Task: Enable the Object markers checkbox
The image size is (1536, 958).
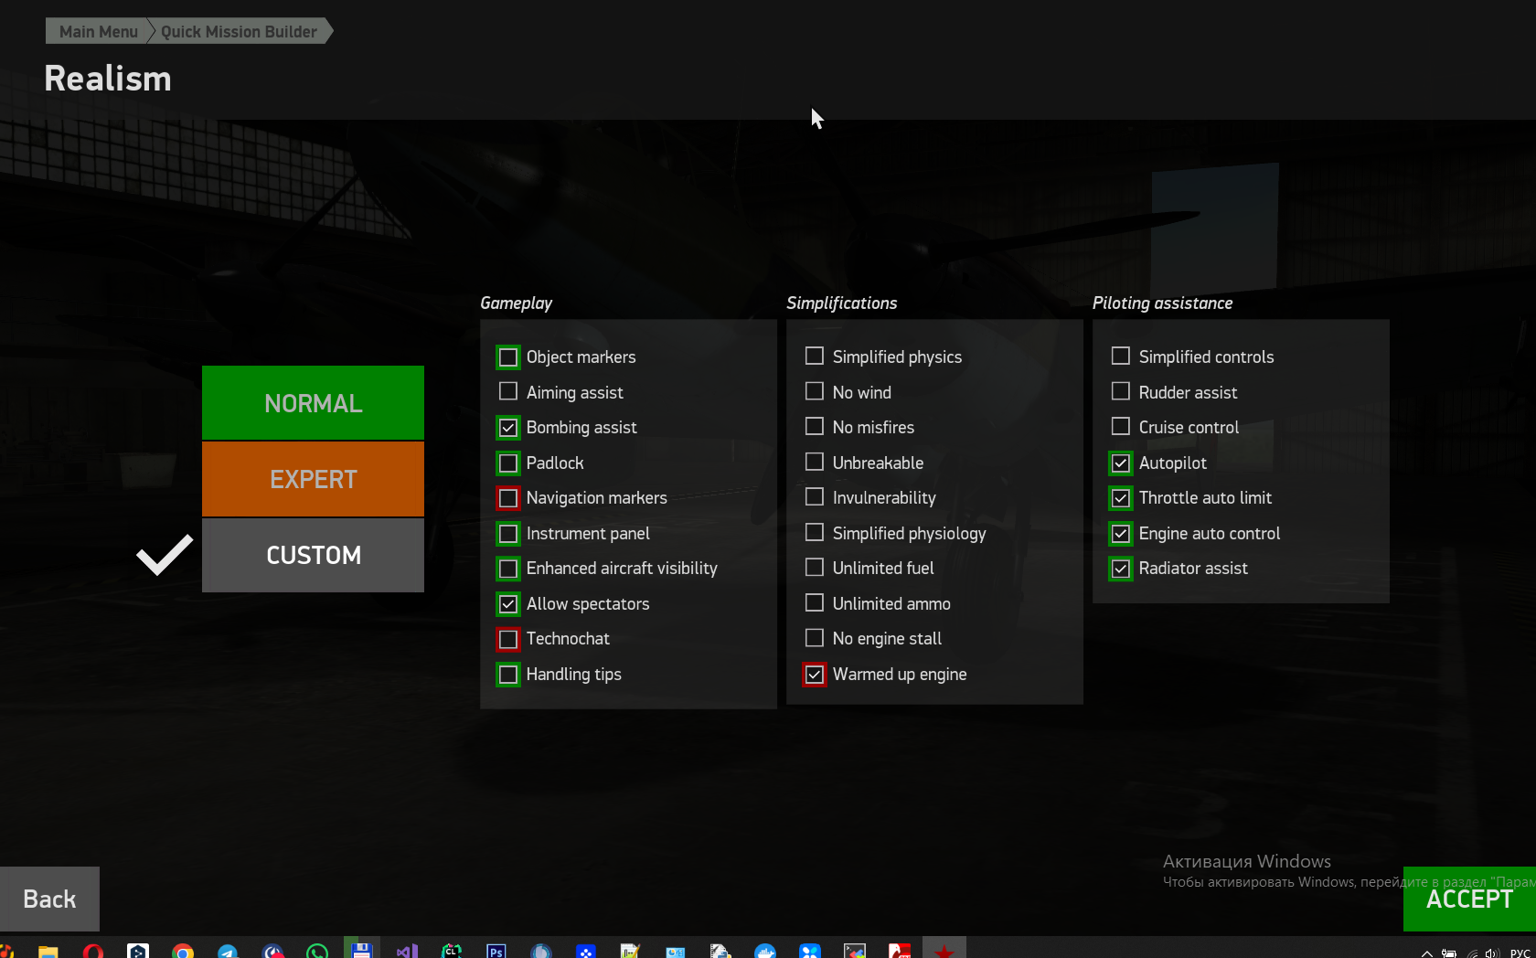Action: click(x=508, y=357)
